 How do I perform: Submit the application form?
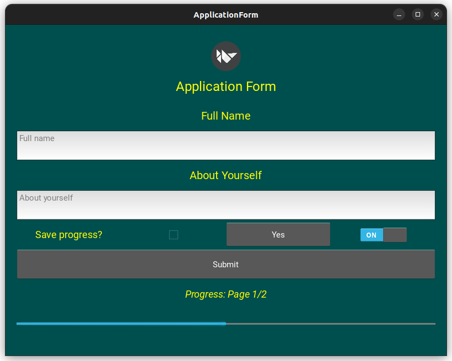click(225, 264)
